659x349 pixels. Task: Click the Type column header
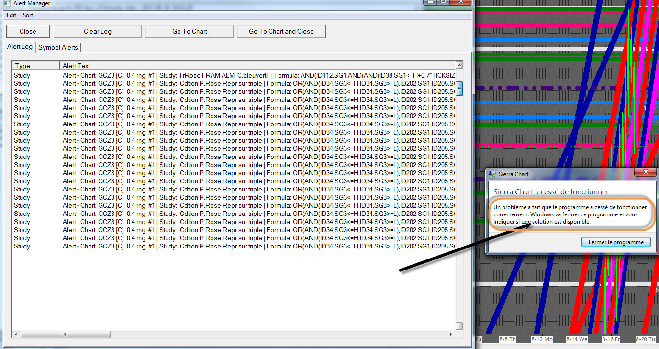coord(36,66)
